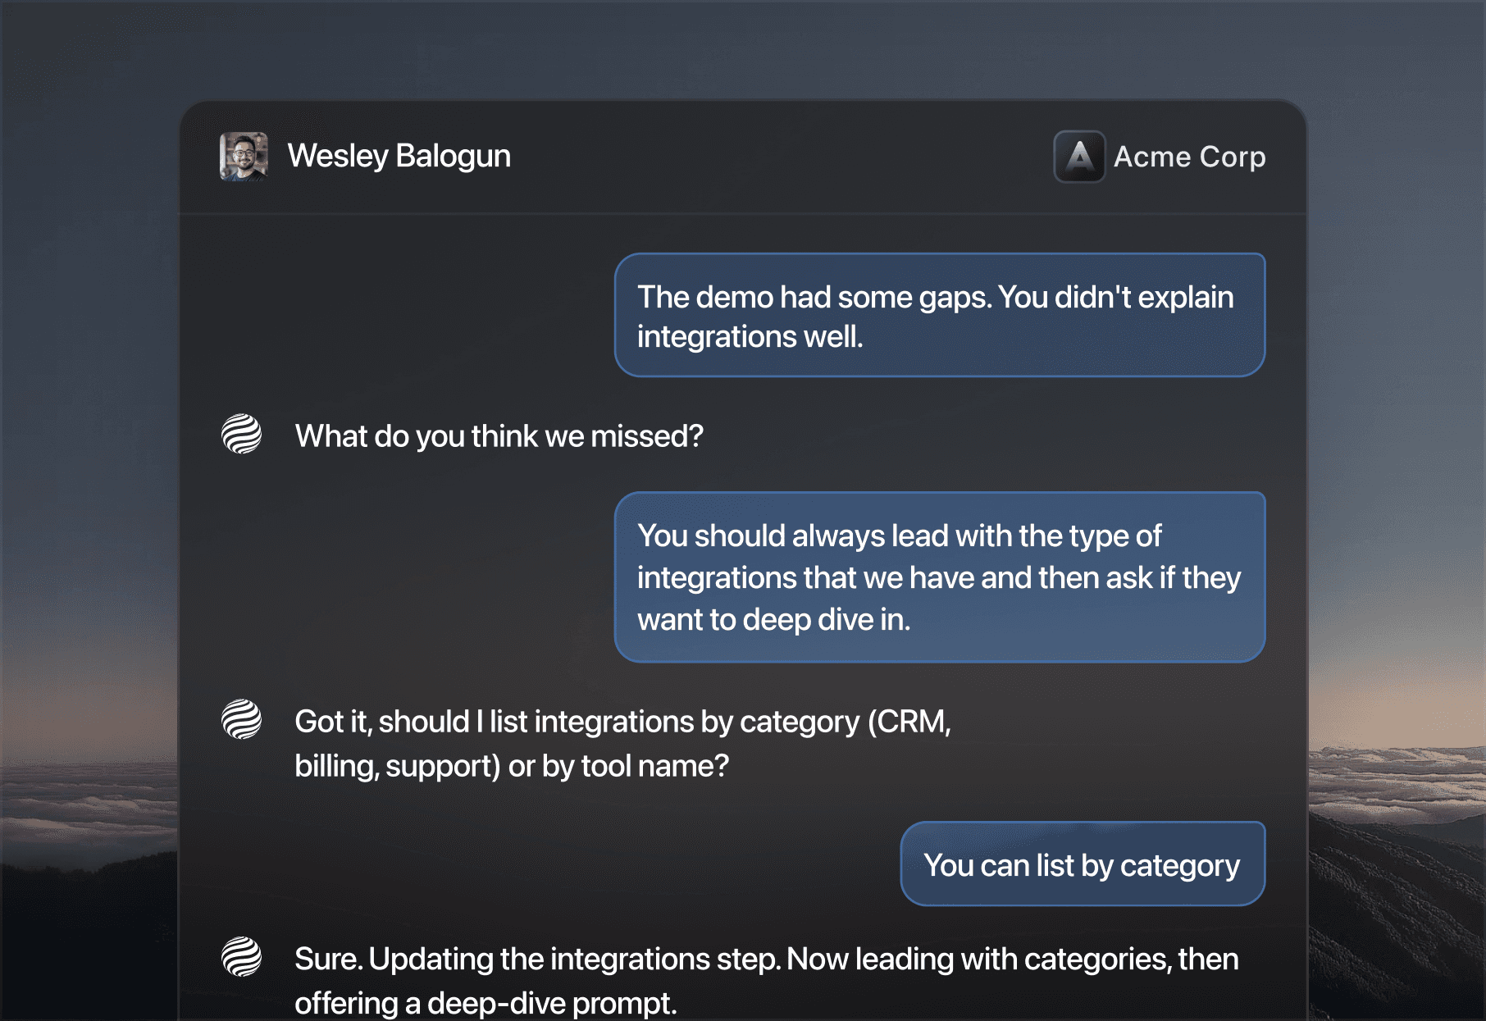Click the bot avatar beside 'What do you think we missed?'
This screenshot has height=1021, width=1486.
click(x=242, y=434)
